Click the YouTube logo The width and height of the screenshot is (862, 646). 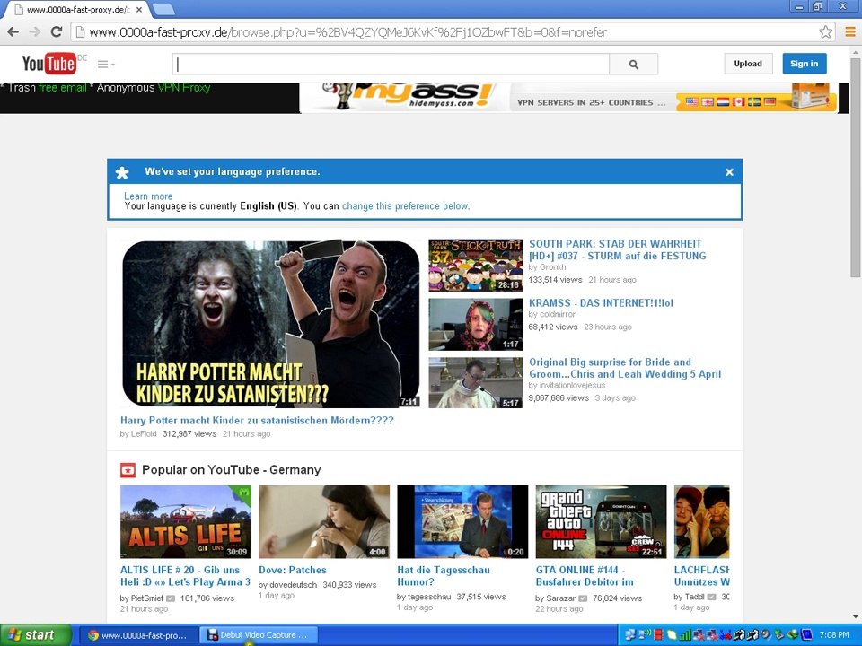point(49,64)
